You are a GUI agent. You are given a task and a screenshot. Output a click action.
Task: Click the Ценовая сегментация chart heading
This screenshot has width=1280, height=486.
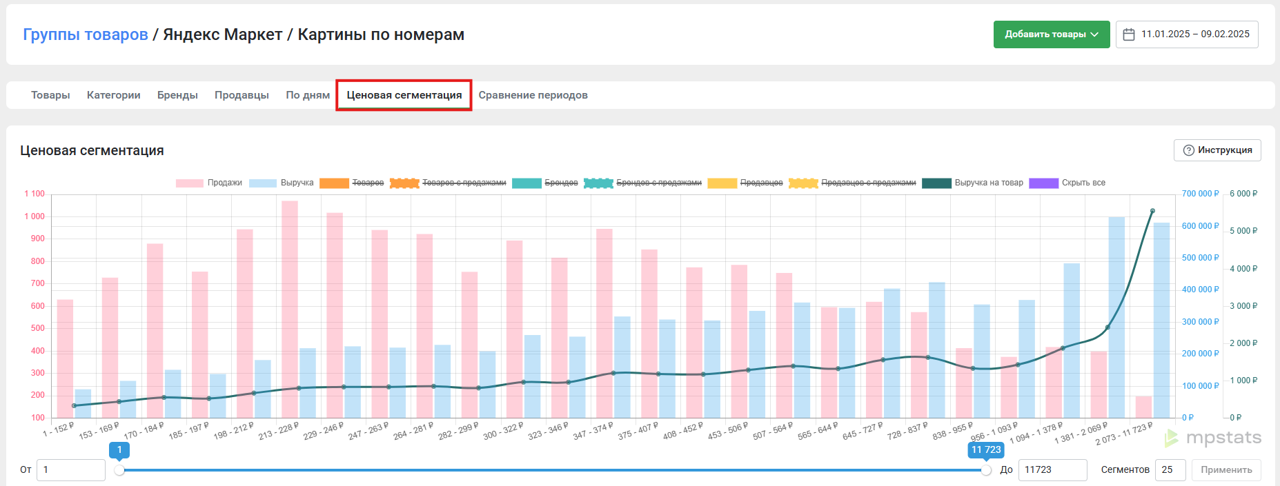[x=92, y=150]
